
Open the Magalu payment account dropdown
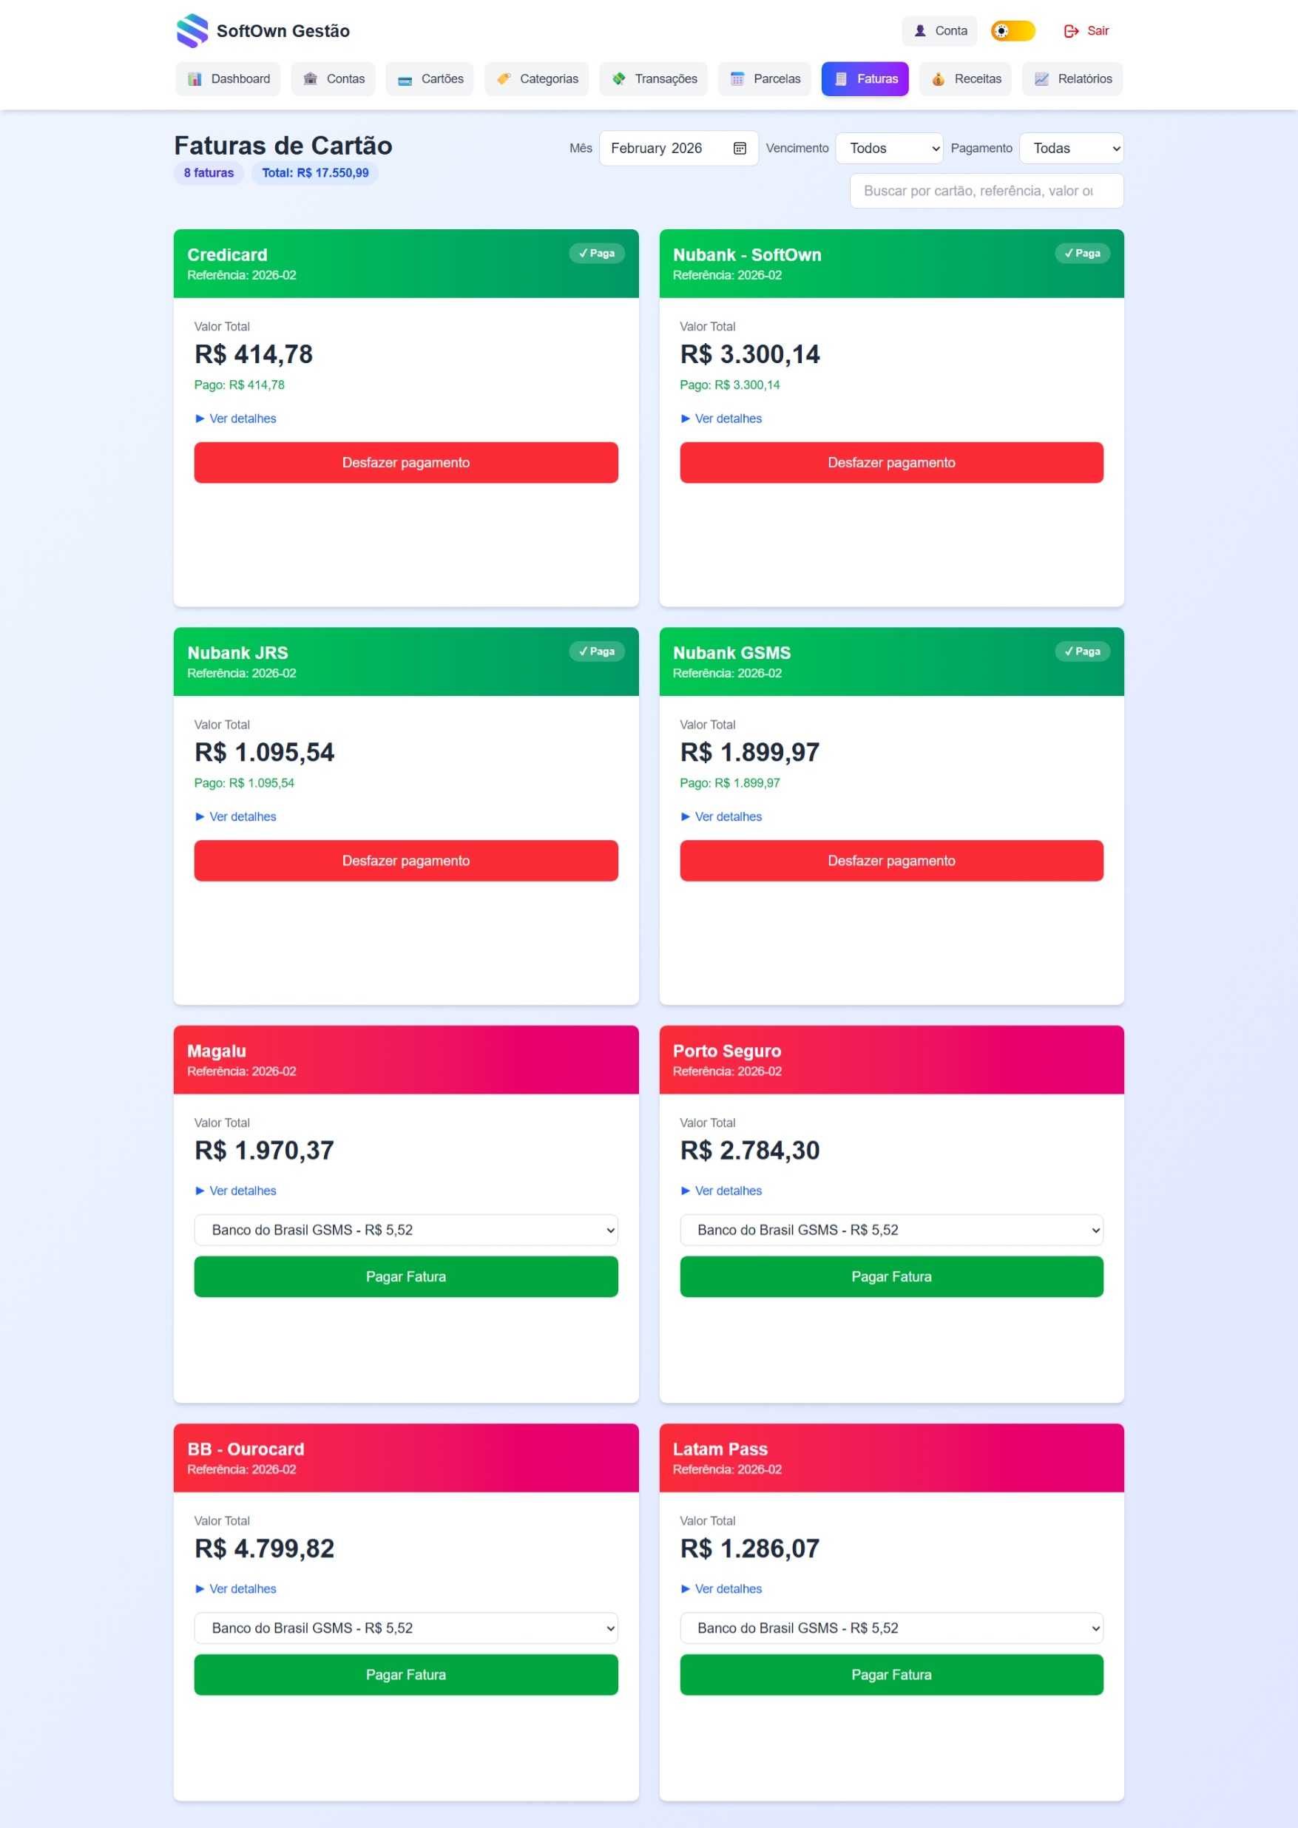point(405,1230)
